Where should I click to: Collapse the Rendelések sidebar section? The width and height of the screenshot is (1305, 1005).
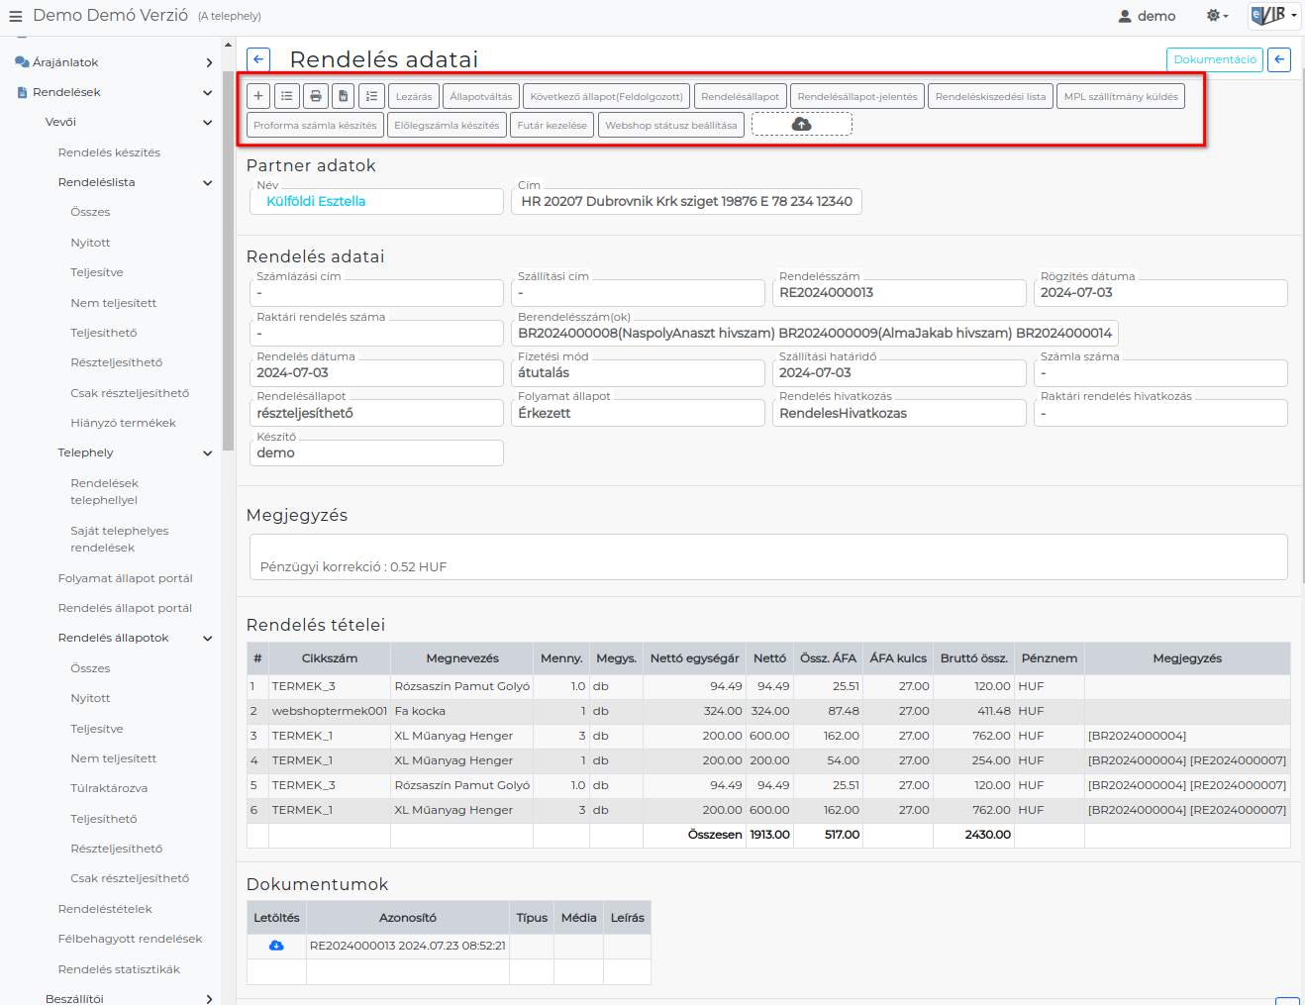point(208,92)
